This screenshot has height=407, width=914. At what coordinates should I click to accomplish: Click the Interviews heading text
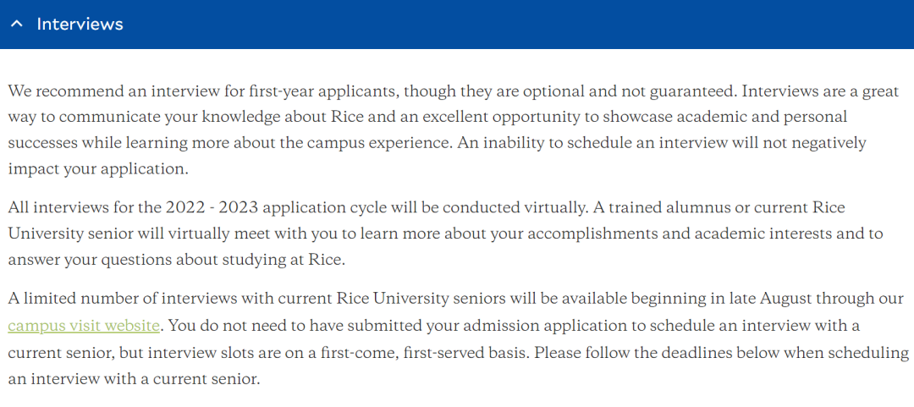click(80, 24)
